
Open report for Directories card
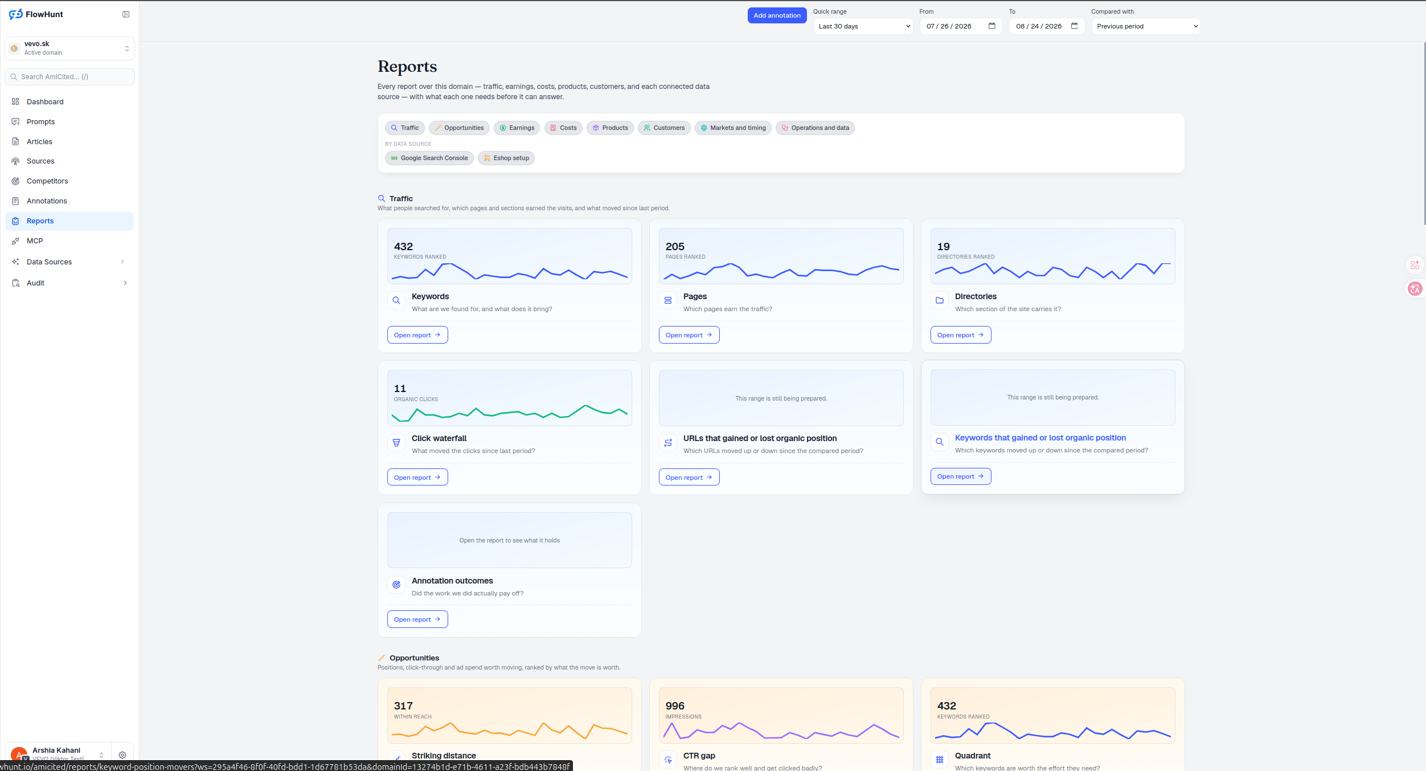coord(961,335)
